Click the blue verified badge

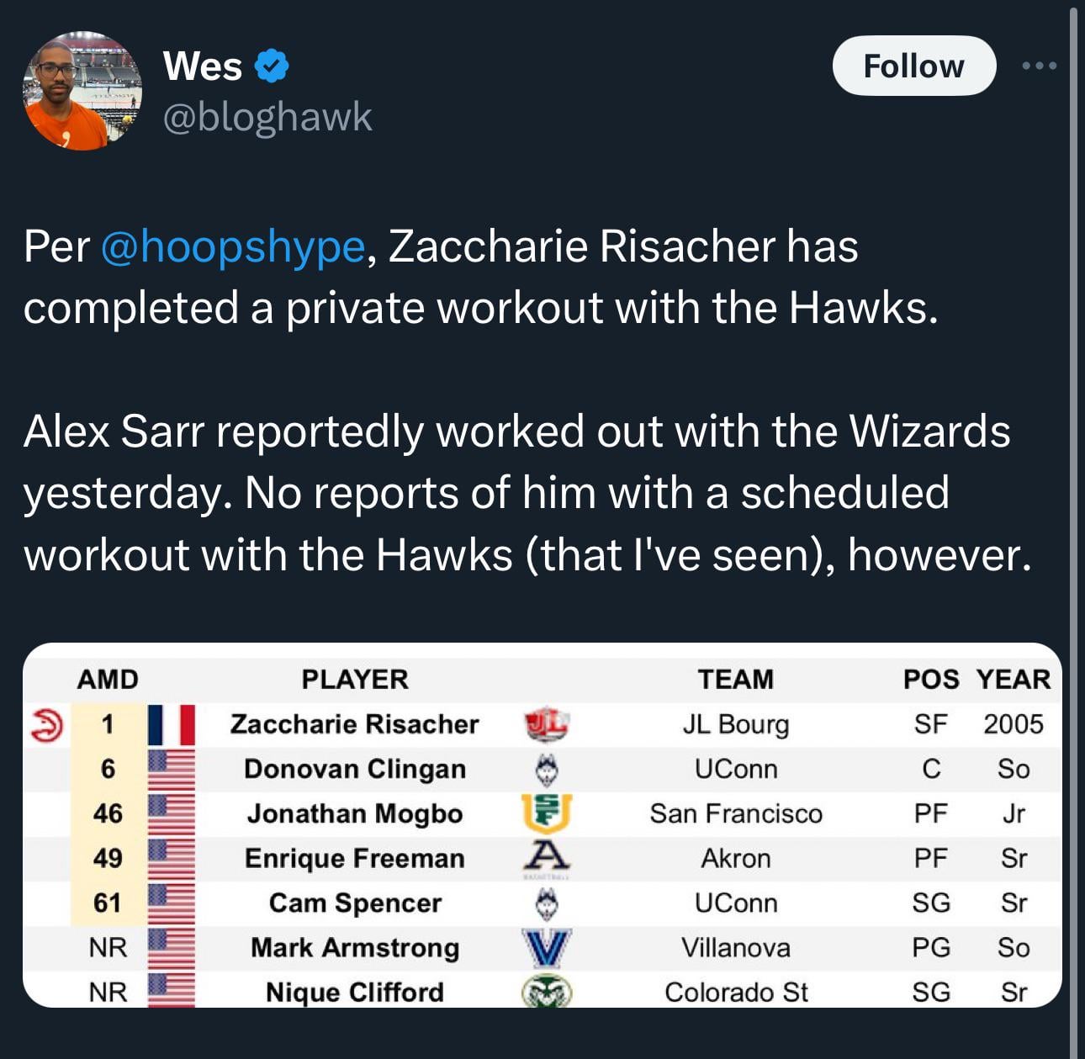271,66
